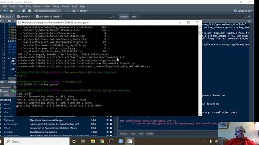Click the remove icon for ALSM package

[x=111, y=128]
